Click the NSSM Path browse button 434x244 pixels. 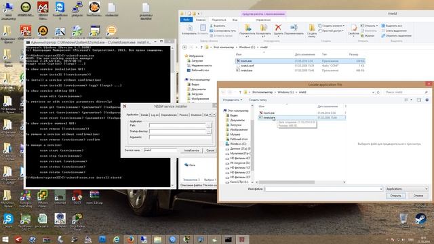(x=209, y=125)
